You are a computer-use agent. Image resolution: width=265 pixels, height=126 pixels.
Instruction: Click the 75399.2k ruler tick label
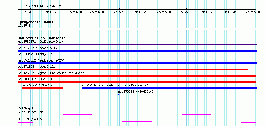164,12
